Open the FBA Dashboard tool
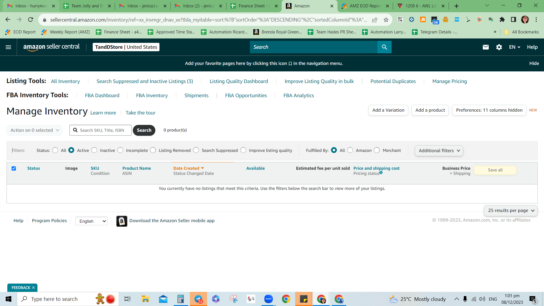Screen dimensions: 544x306 click(102, 95)
